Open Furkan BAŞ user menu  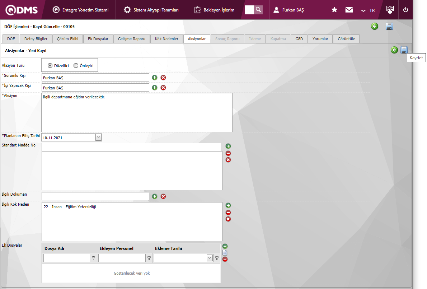288,10
